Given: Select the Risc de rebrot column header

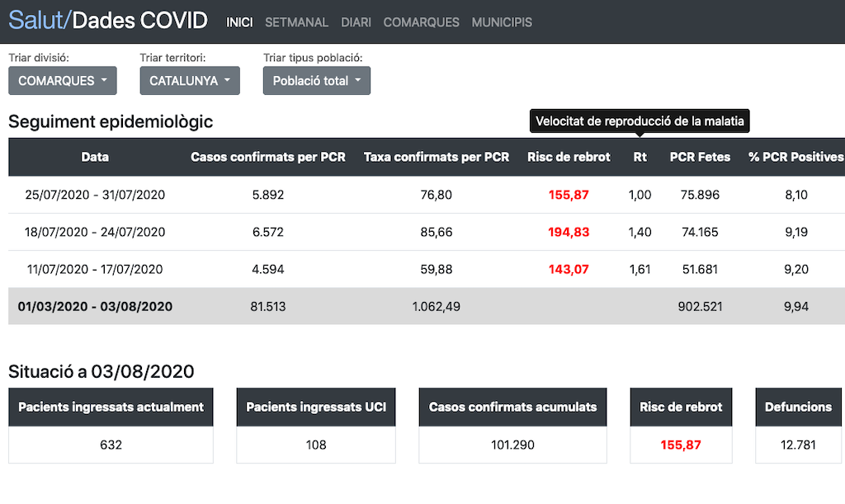Looking at the screenshot, I should pyautogui.click(x=569, y=157).
